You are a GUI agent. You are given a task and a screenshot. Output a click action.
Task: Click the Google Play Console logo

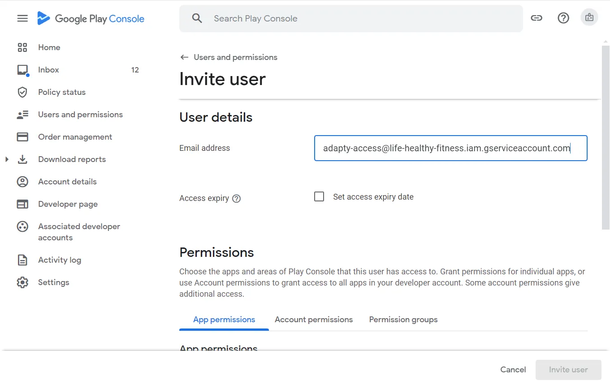click(x=91, y=18)
